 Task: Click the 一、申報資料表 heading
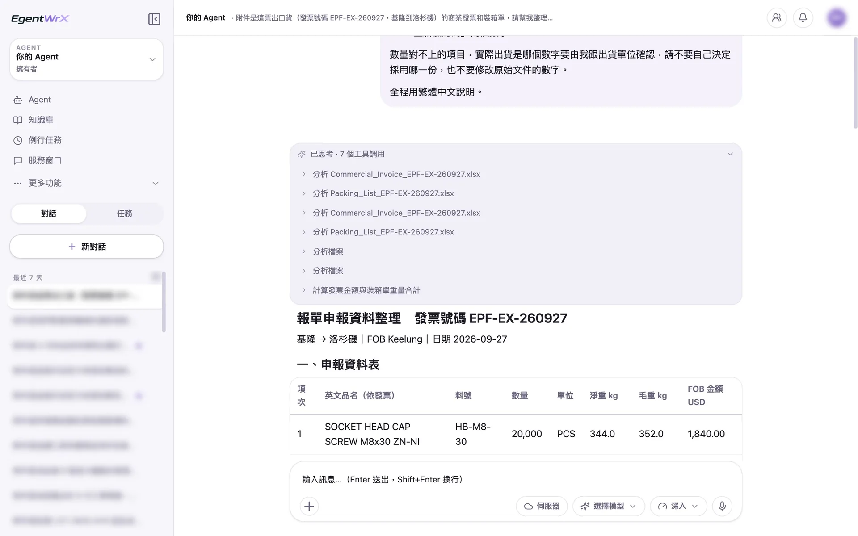[338, 365]
